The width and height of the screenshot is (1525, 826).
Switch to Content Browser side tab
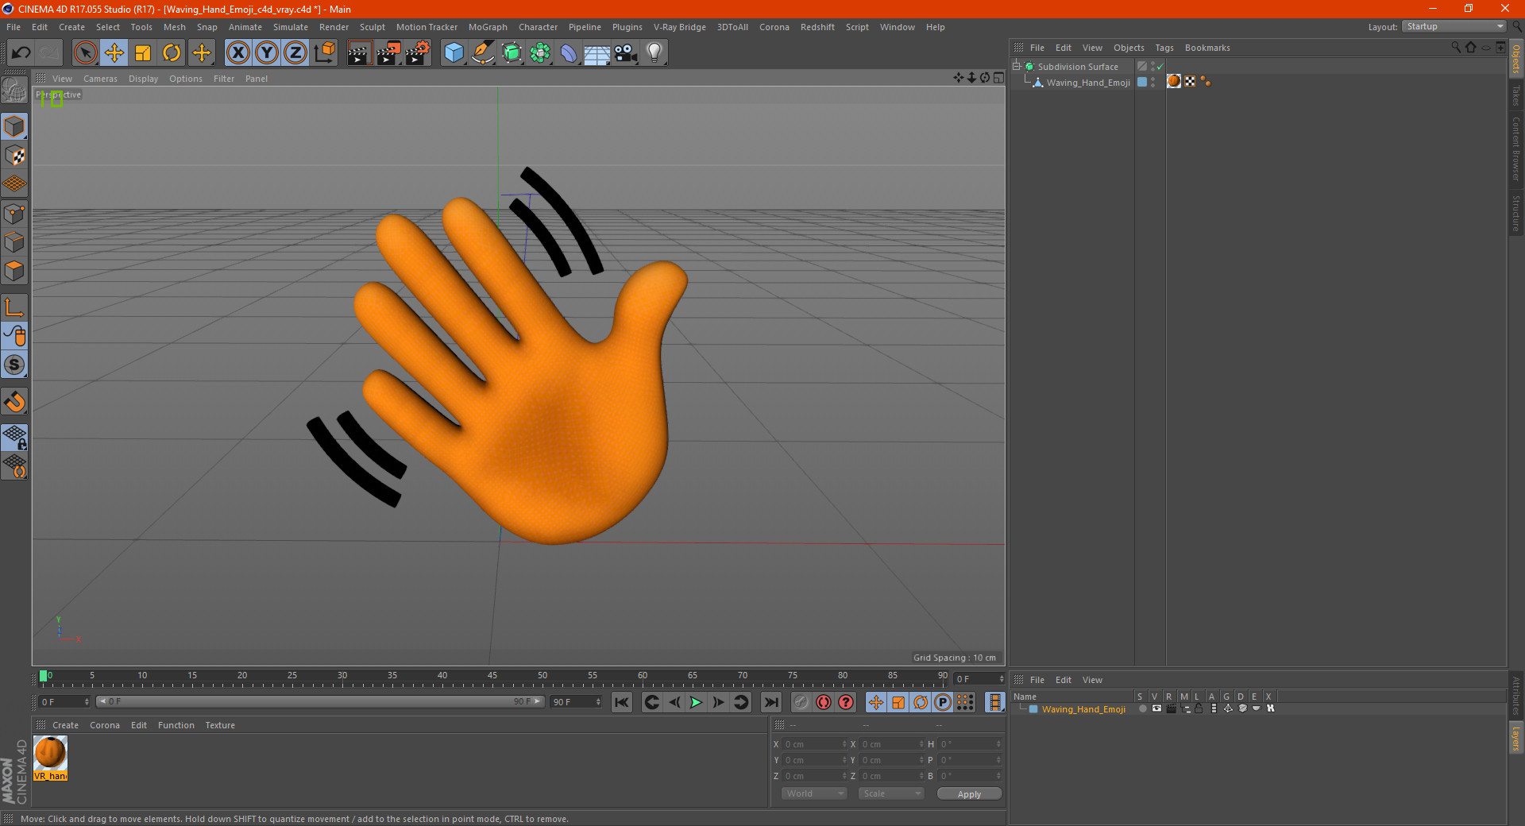pyautogui.click(x=1516, y=149)
